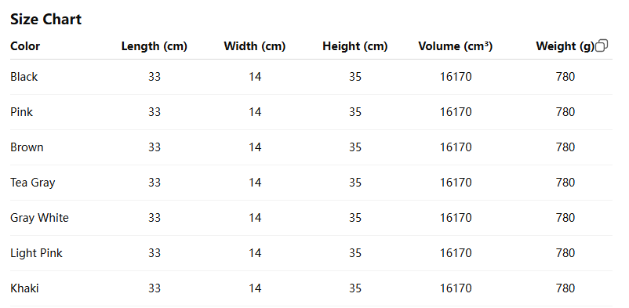Click the Volume (cm³) column header

[456, 46]
